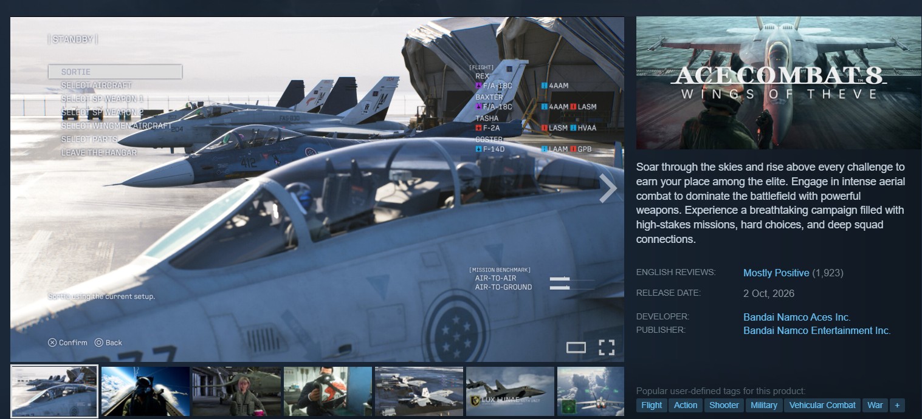View the blonde woman in hangar thumbnail
The width and height of the screenshot is (922, 419).
[236, 391]
